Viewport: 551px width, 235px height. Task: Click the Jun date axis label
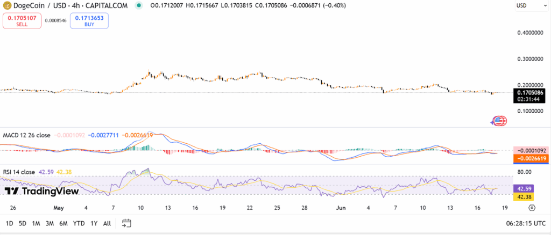click(341, 208)
